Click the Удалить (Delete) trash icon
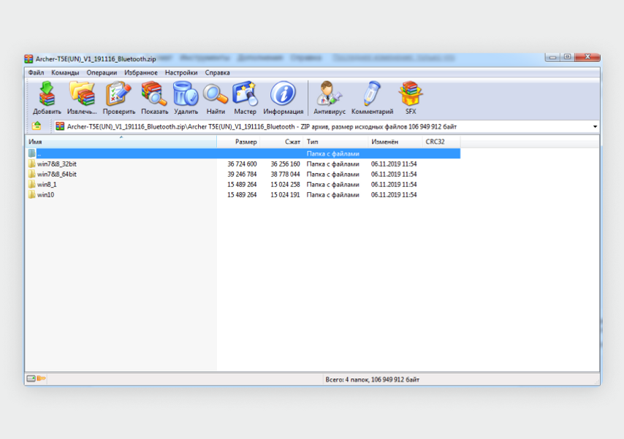Screen dimensions: 624x439 point(186,98)
